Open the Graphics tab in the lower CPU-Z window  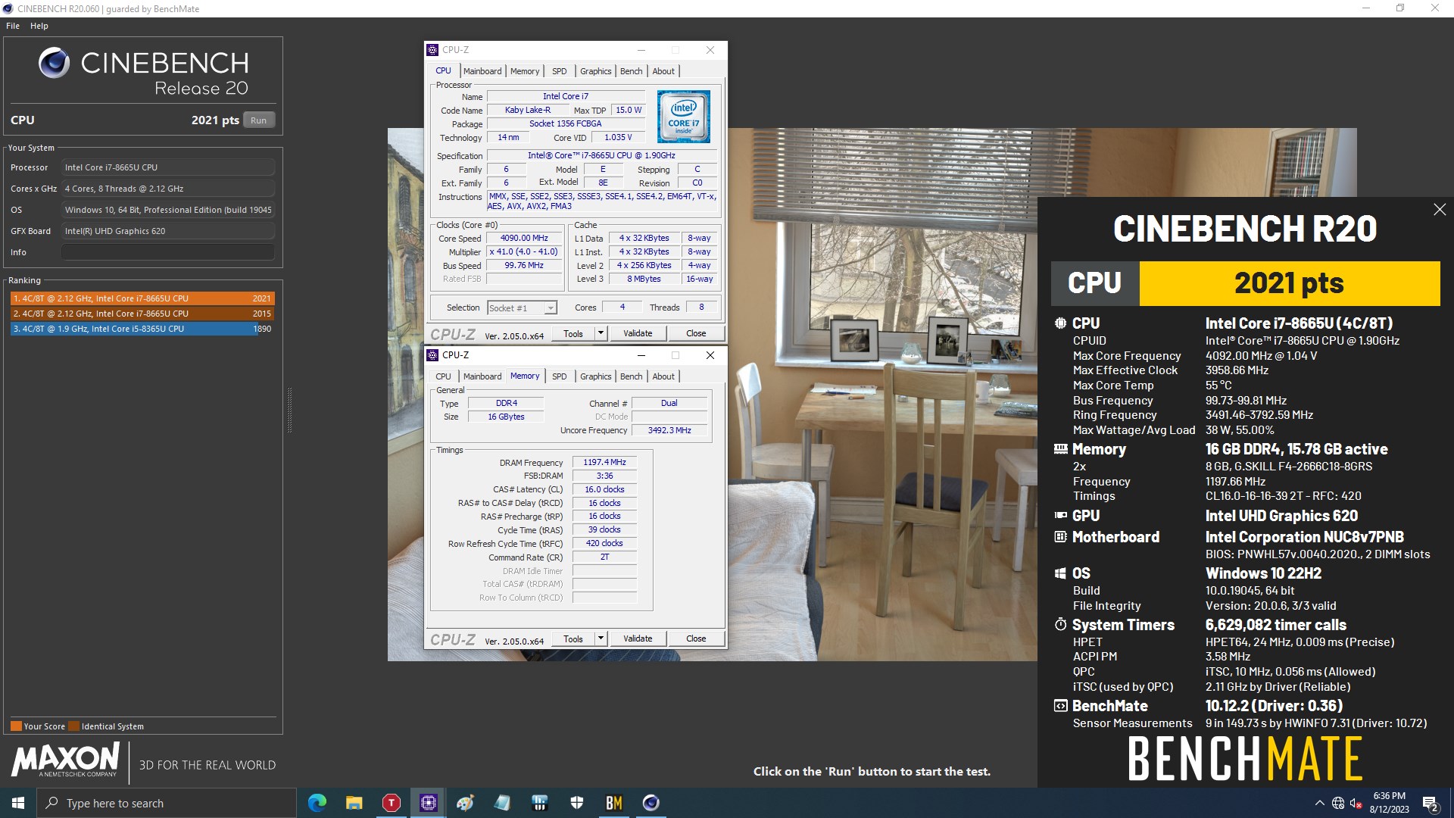point(595,376)
